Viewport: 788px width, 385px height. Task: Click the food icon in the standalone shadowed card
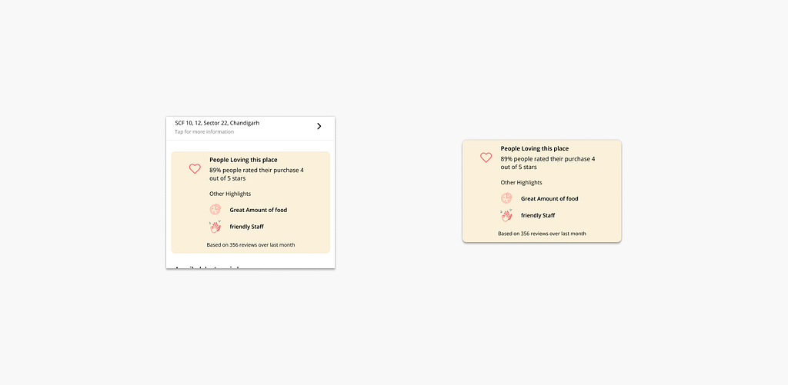[x=506, y=198]
